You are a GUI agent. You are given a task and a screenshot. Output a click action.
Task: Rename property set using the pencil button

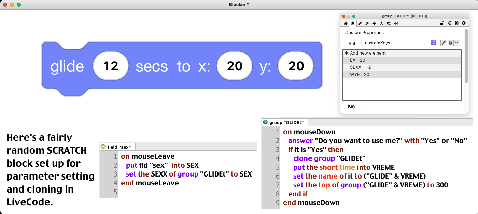click(444, 43)
